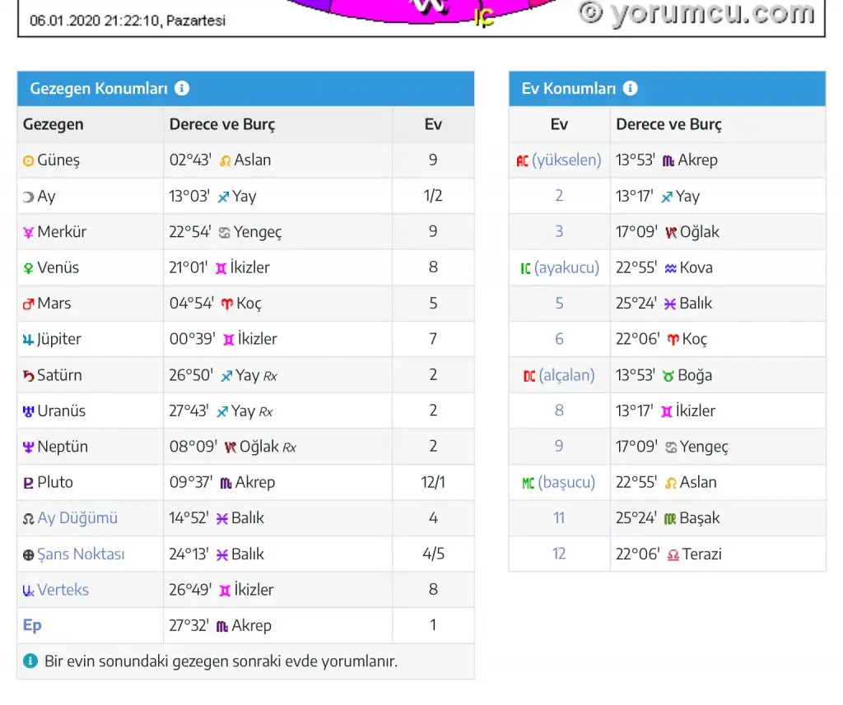Click info icon next to Gezegen Konumları
The image size is (843, 705).
point(182,89)
